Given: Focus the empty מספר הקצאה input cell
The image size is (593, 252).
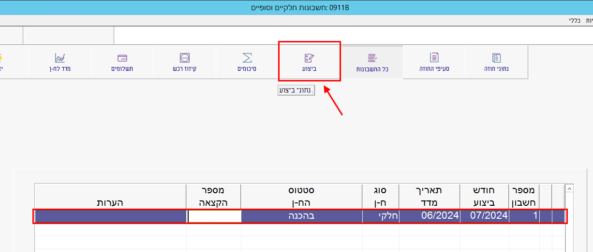Looking at the screenshot, I should [x=214, y=216].
